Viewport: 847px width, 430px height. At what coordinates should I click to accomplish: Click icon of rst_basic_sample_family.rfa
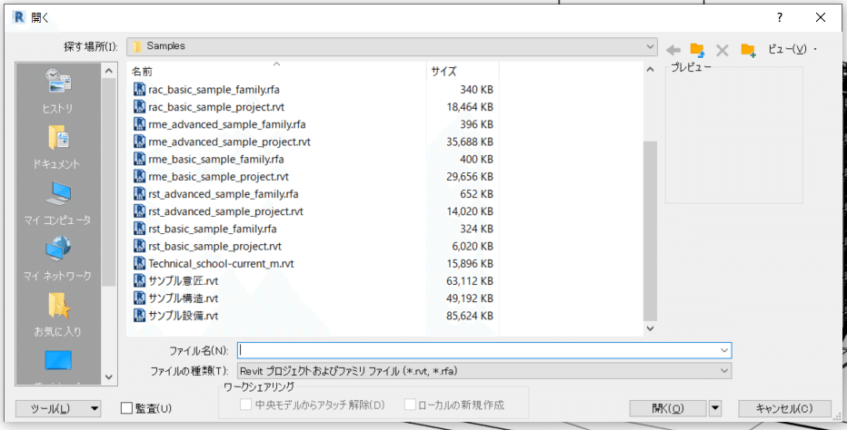pos(139,229)
